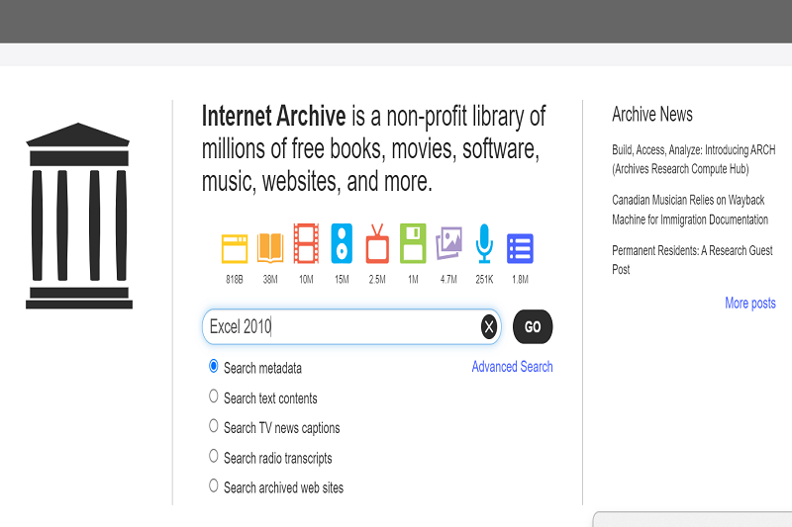Image resolution: width=792 pixels, height=527 pixels.
Task: Click the 818B count under the web icon
Action: [x=235, y=280]
